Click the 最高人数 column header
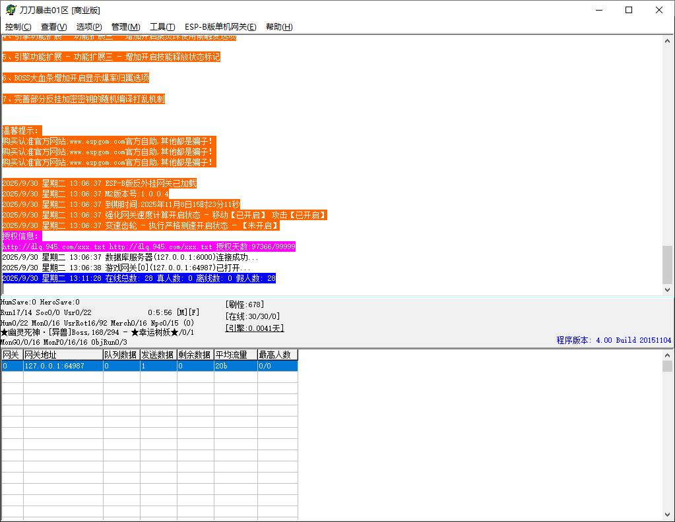Screen dimensions: 675x522 pos(277,355)
